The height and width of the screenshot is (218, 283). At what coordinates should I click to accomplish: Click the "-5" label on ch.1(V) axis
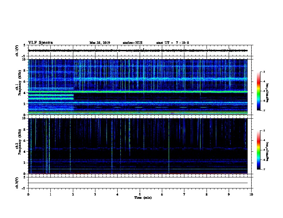[x=24, y=56]
